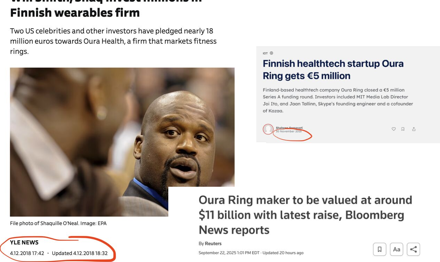Open the share icon on the healthtech article

[x=413, y=129]
